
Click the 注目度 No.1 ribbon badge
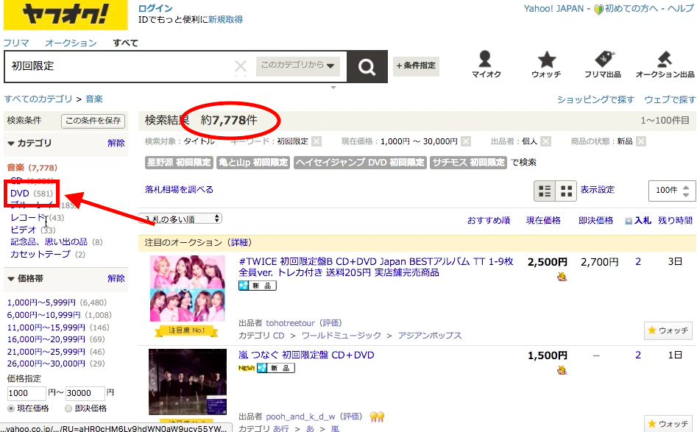(x=186, y=330)
